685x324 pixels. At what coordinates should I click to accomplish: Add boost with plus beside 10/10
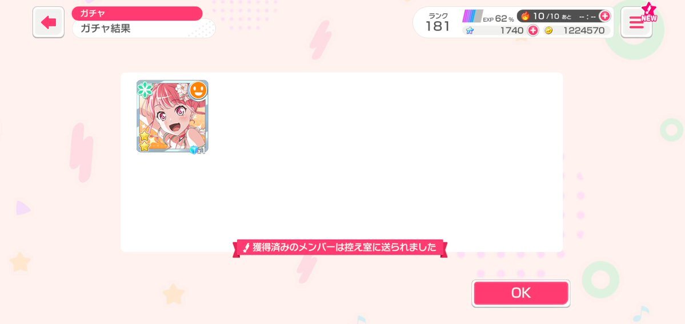[x=604, y=16]
